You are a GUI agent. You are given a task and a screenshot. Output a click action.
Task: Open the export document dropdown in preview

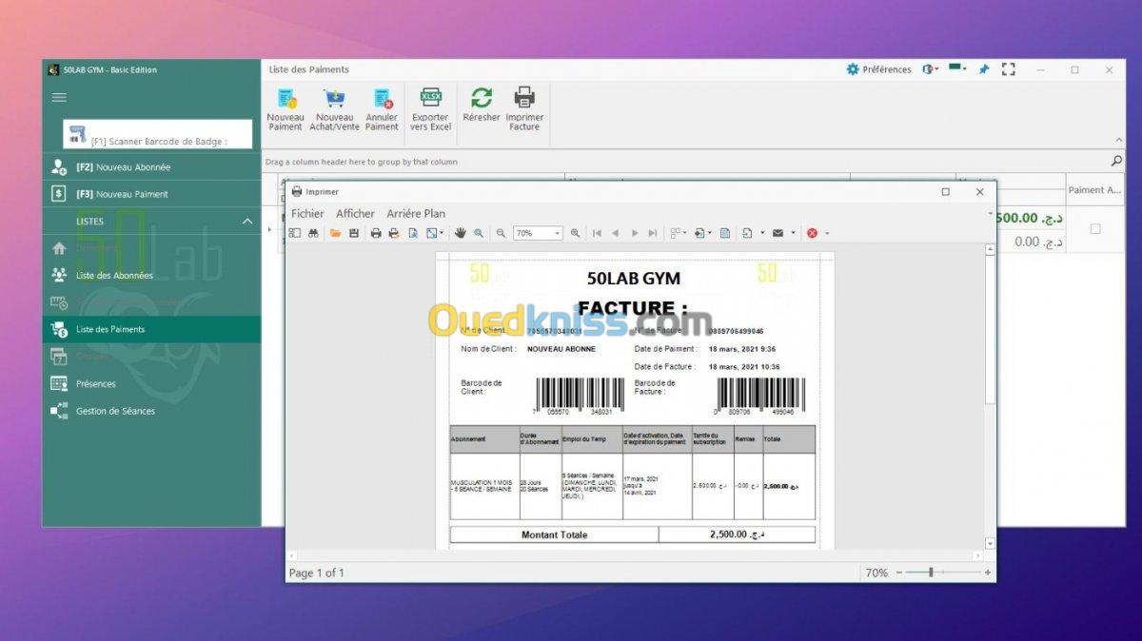[x=762, y=233]
